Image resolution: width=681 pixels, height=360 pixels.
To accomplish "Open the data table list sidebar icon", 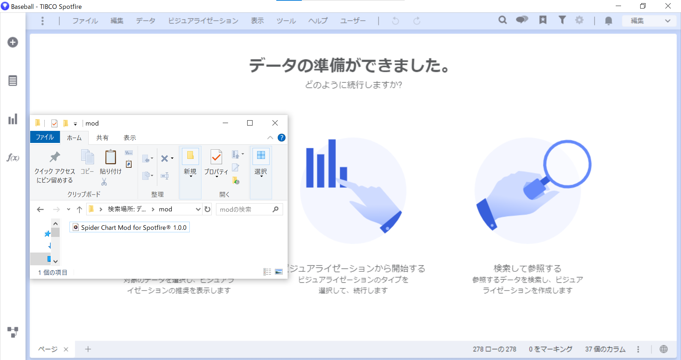I will pos(13,81).
